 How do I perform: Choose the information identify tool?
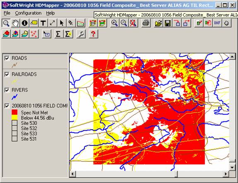coord(24,23)
